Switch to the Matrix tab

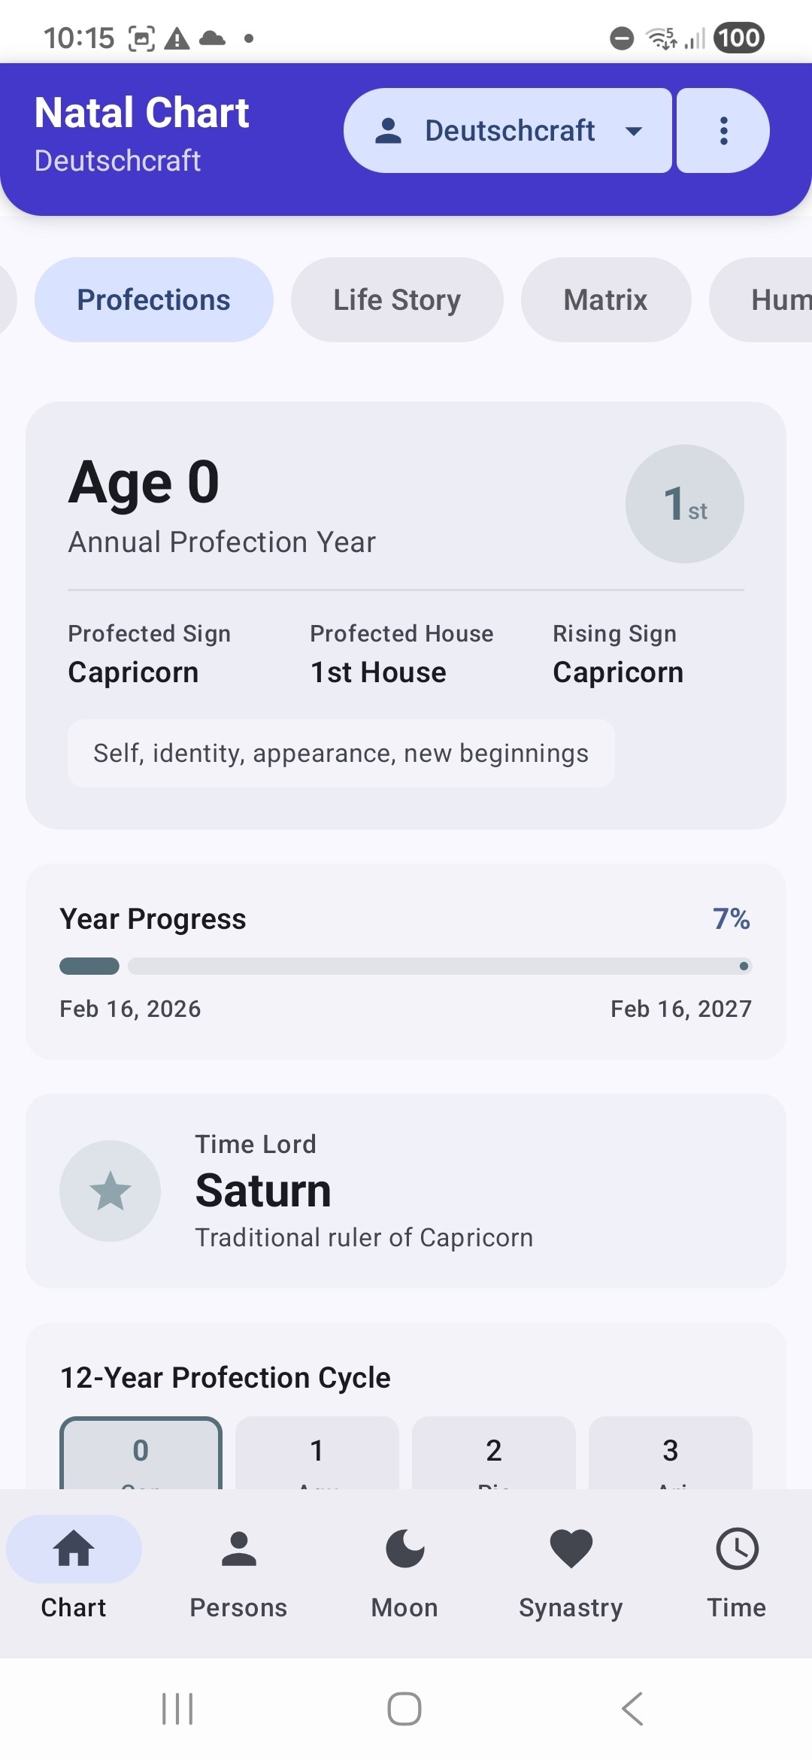[x=605, y=300]
